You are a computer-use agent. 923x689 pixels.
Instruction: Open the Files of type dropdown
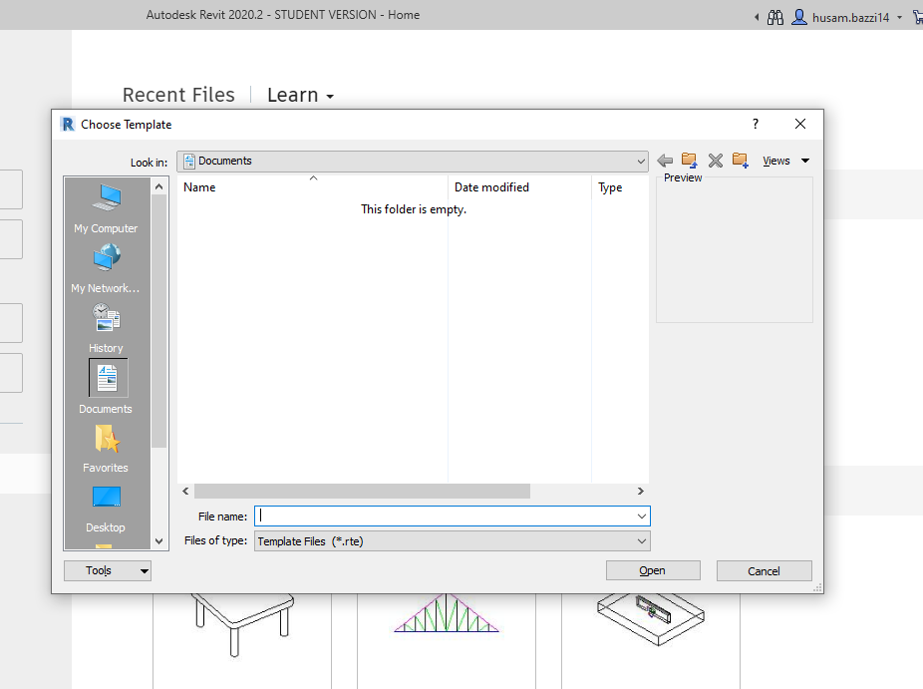click(x=453, y=541)
